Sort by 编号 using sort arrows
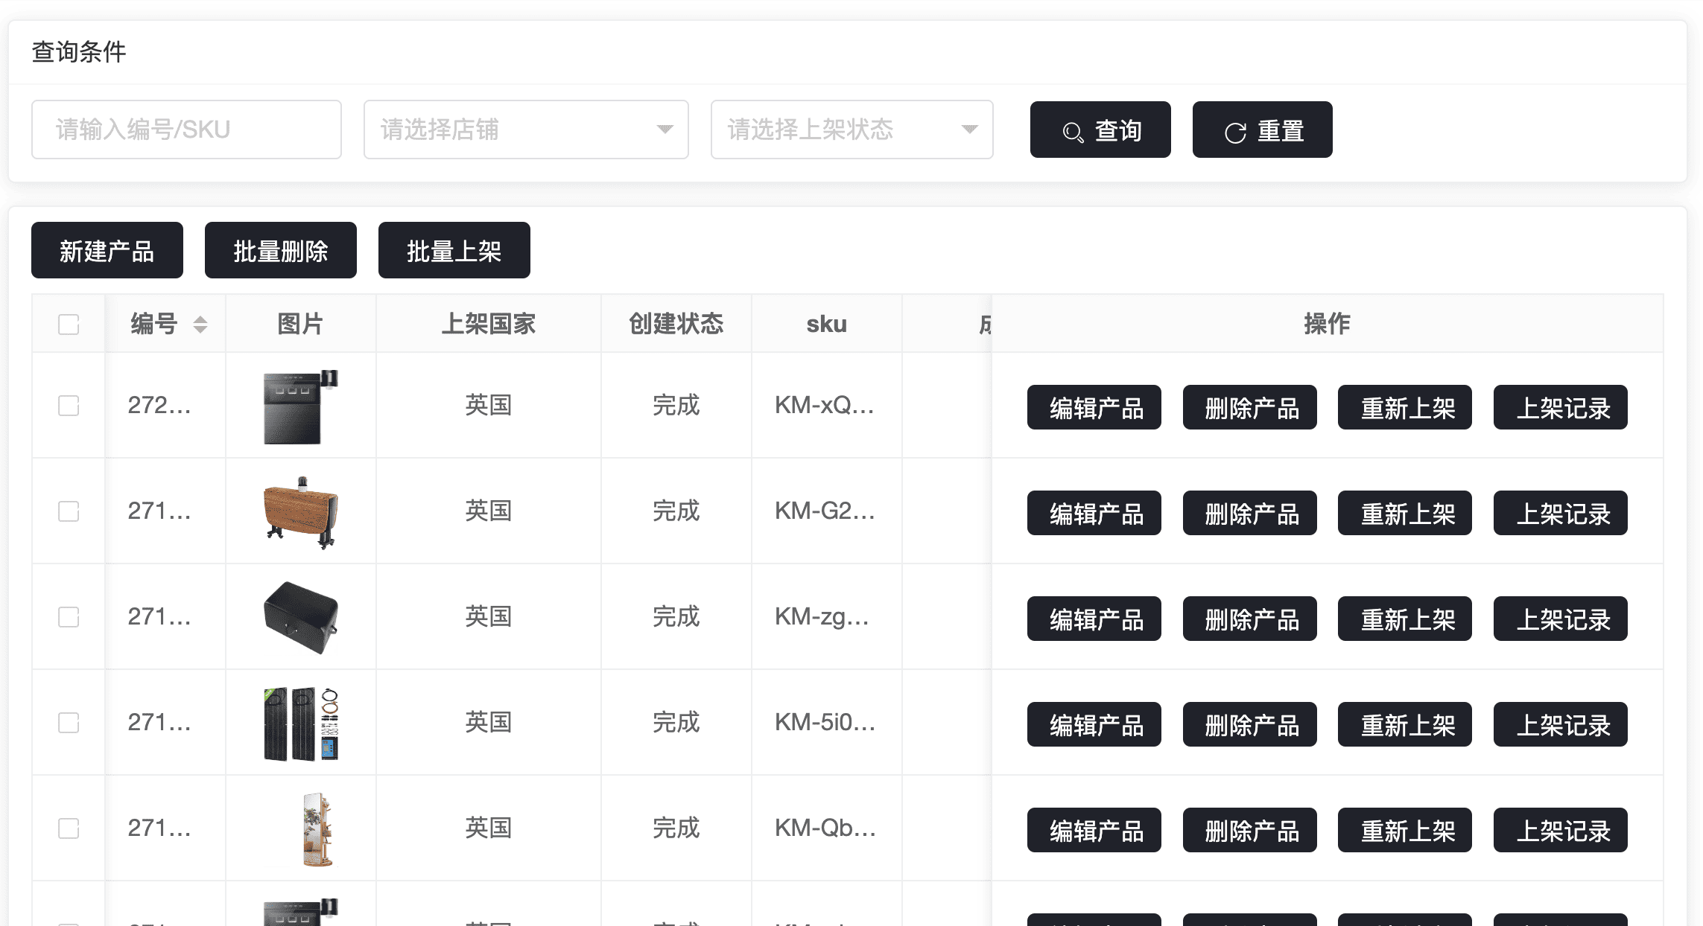 coord(200,325)
